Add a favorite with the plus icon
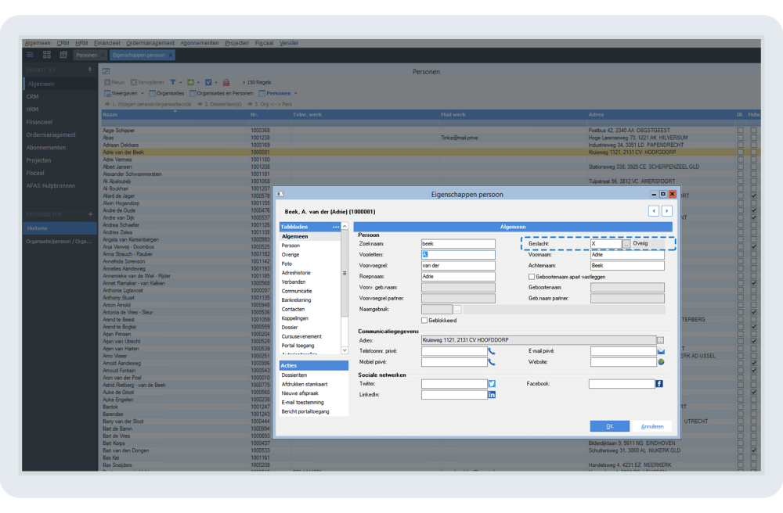Viewport: 783px width, 513px height. [90, 214]
